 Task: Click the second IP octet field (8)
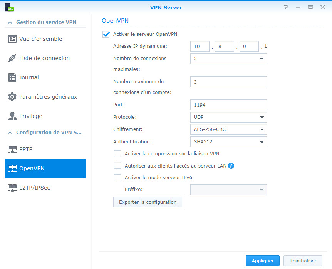225,46
